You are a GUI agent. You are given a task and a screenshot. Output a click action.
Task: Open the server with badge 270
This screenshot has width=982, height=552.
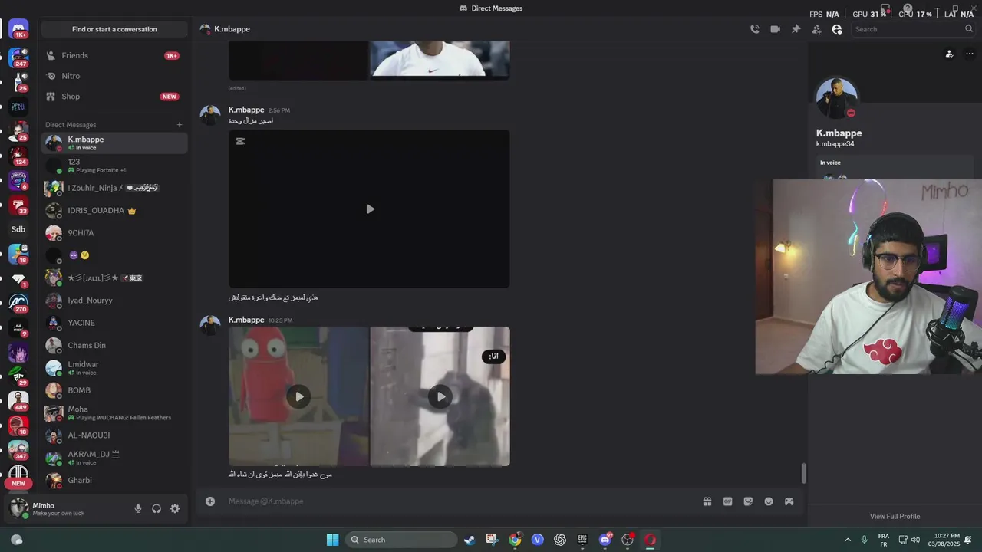[18, 303]
